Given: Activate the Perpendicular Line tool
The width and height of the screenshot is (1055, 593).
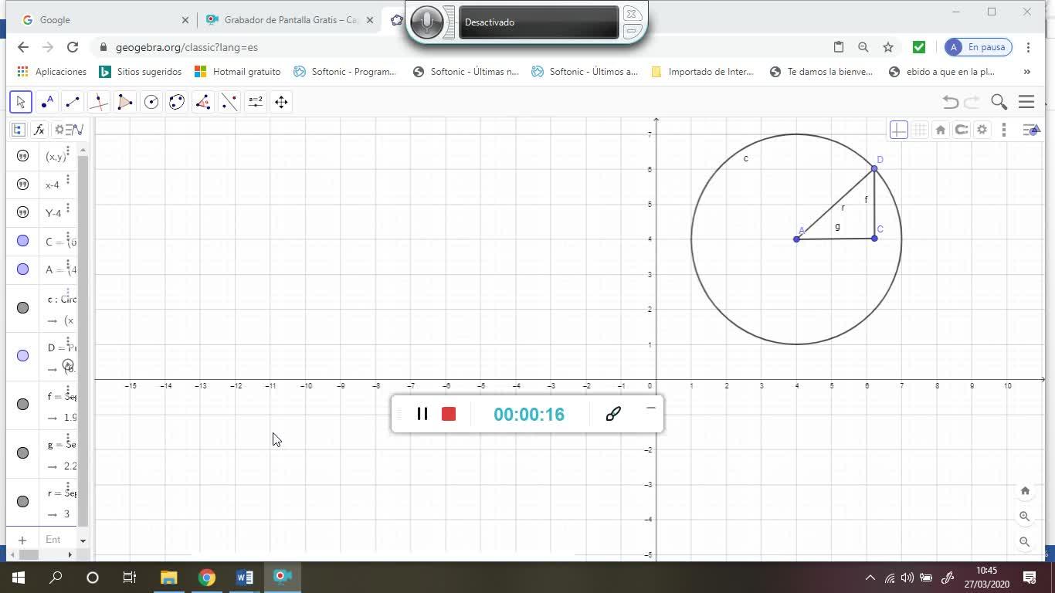Looking at the screenshot, I should 99,102.
